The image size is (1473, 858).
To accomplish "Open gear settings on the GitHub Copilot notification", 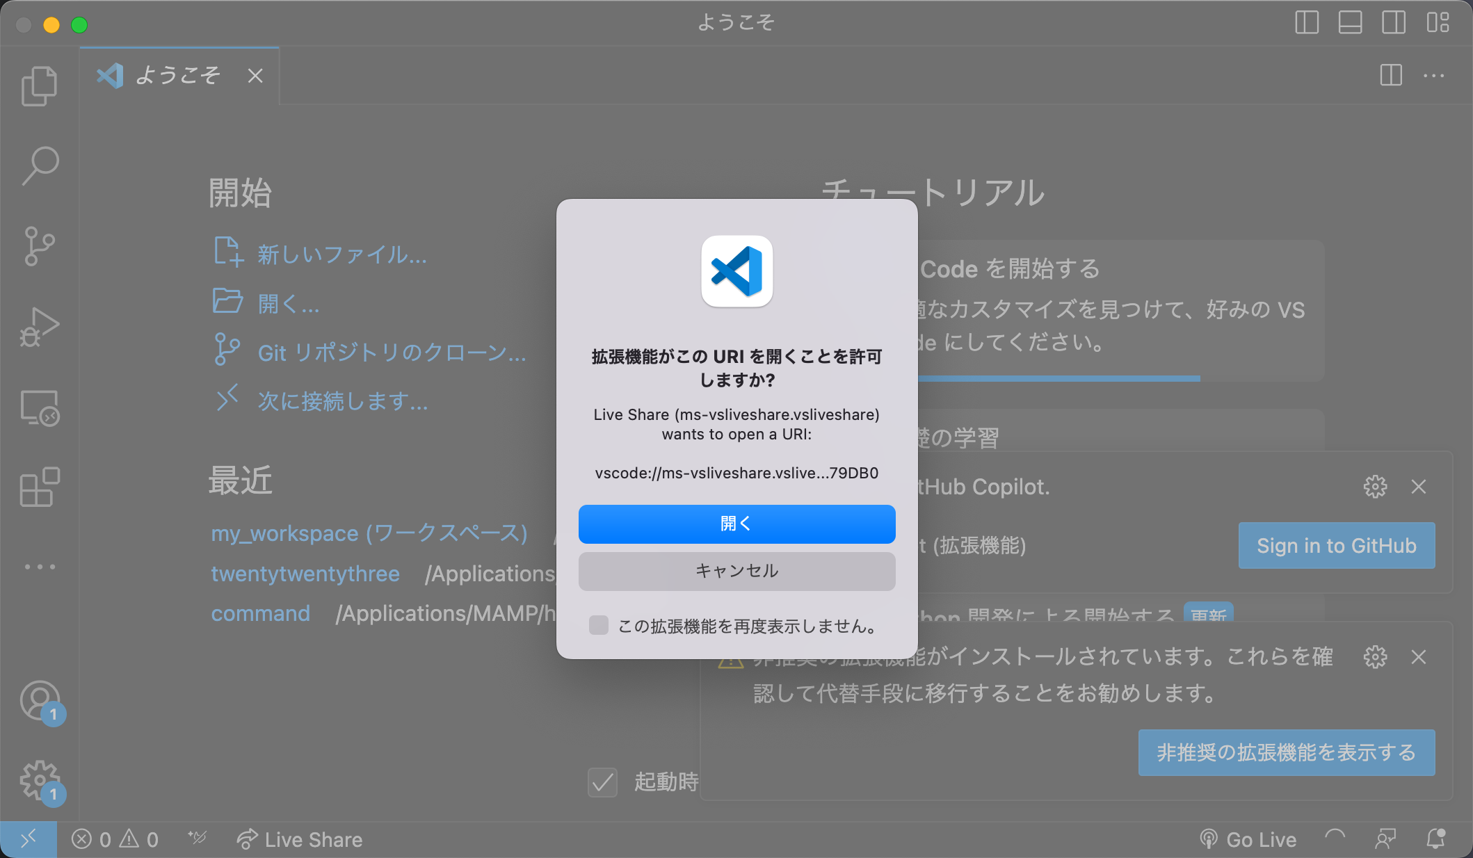I will (x=1375, y=486).
